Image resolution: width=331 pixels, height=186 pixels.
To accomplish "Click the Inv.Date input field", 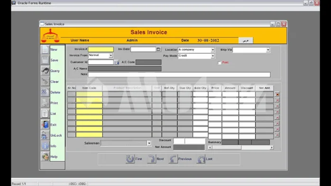I will 143,49.
